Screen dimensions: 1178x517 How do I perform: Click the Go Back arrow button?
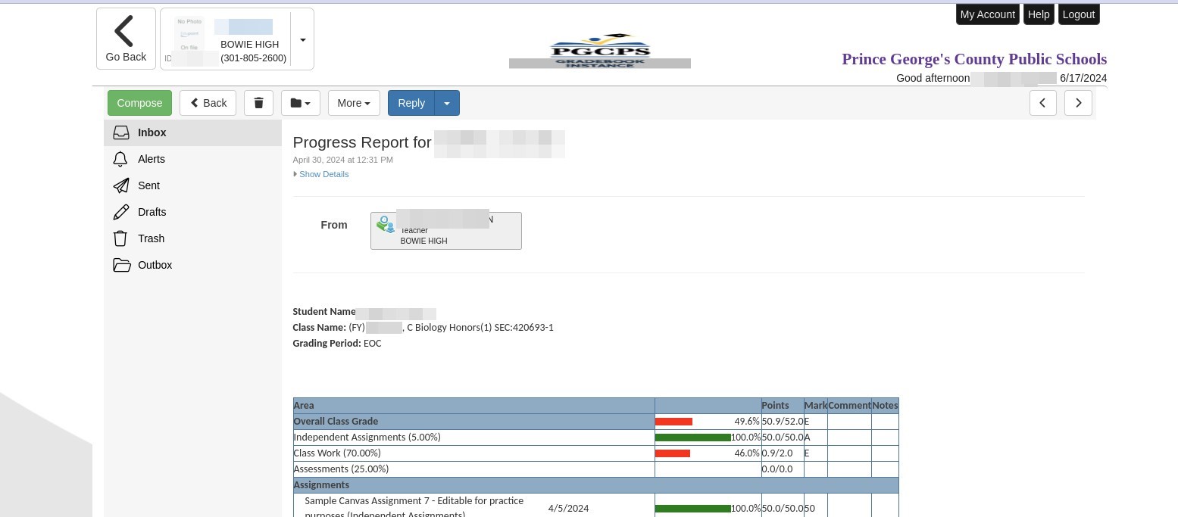tap(126, 39)
